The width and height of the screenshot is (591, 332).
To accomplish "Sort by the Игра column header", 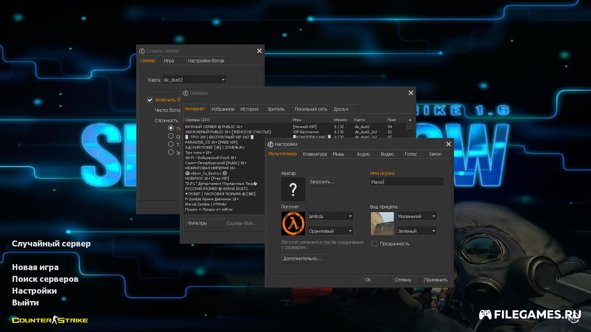I will click(x=311, y=120).
